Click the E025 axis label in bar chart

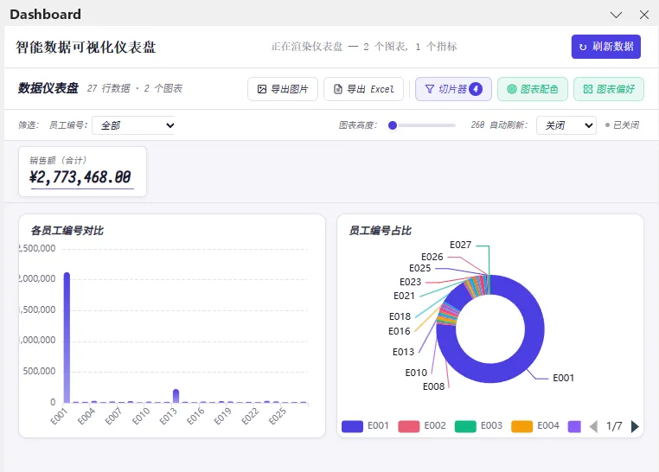[x=278, y=416]
